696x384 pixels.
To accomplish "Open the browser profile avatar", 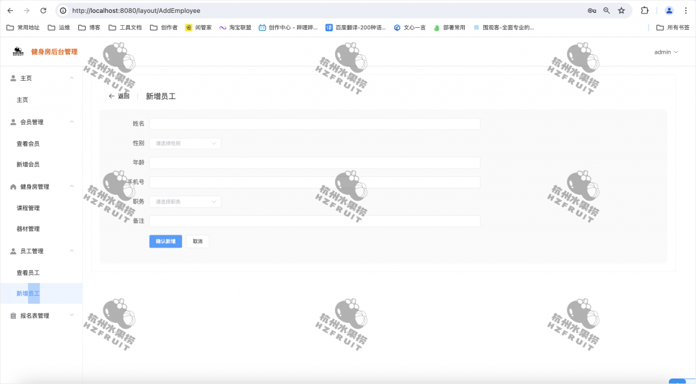I will (x=669, y=11).
